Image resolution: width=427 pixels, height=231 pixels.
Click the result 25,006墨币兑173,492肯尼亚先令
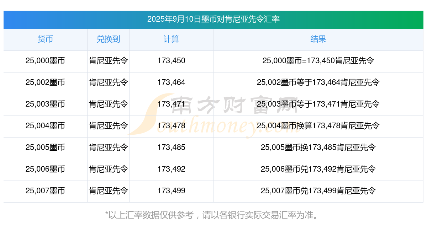point(318,169)
